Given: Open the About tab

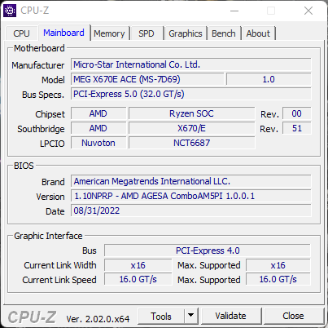Looking at the screenshot, I should [258, 33].
